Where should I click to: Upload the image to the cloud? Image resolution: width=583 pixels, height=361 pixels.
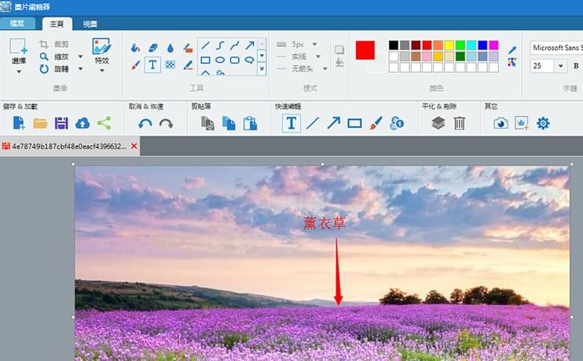(x=82, y=123)
